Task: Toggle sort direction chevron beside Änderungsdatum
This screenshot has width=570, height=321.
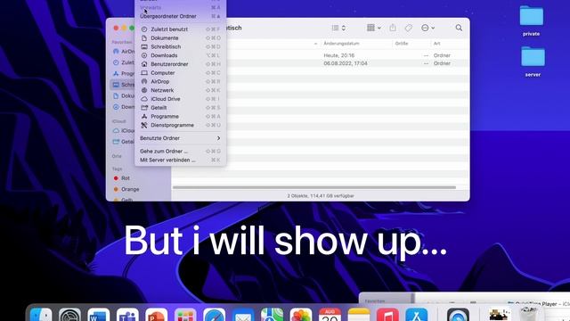Action: 315,44
